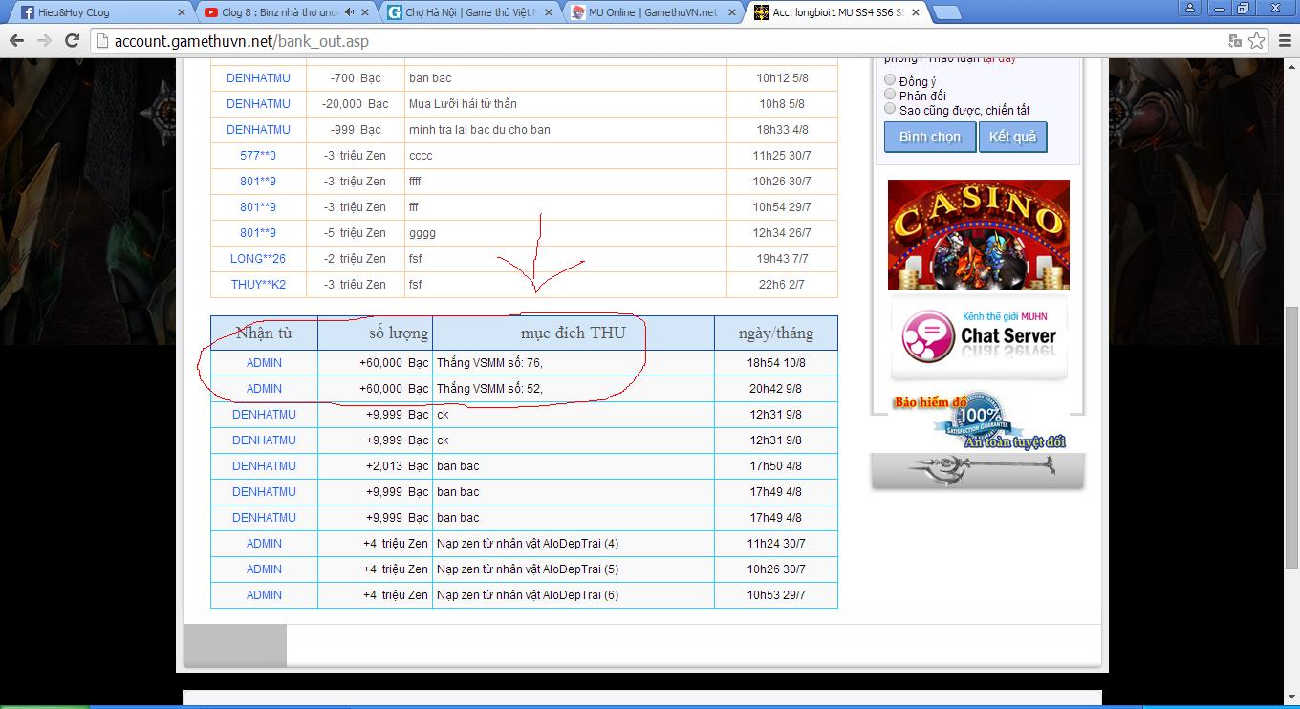
Task: Click the ngày/tháng column header
Action: tap(776, 333)
